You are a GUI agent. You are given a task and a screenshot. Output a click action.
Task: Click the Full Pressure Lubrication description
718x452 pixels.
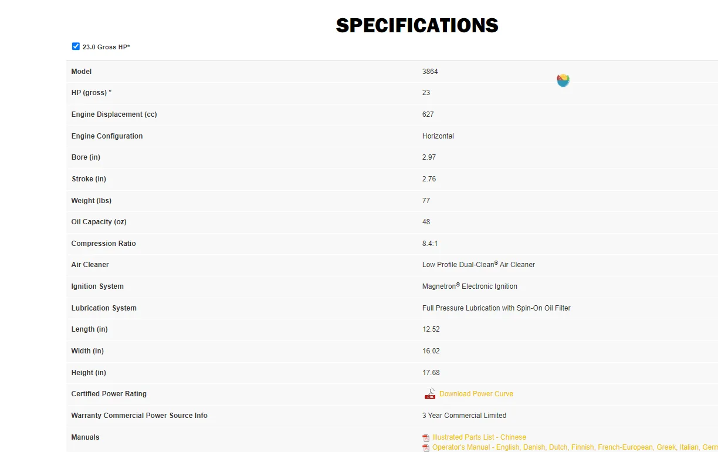(496, 308)
